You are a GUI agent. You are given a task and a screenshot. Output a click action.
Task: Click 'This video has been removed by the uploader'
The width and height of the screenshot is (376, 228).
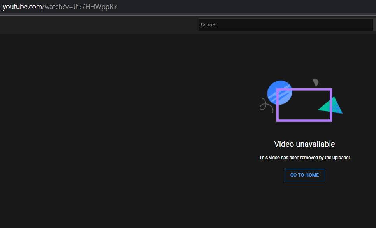pyautogui.click(x=304, y=158)
